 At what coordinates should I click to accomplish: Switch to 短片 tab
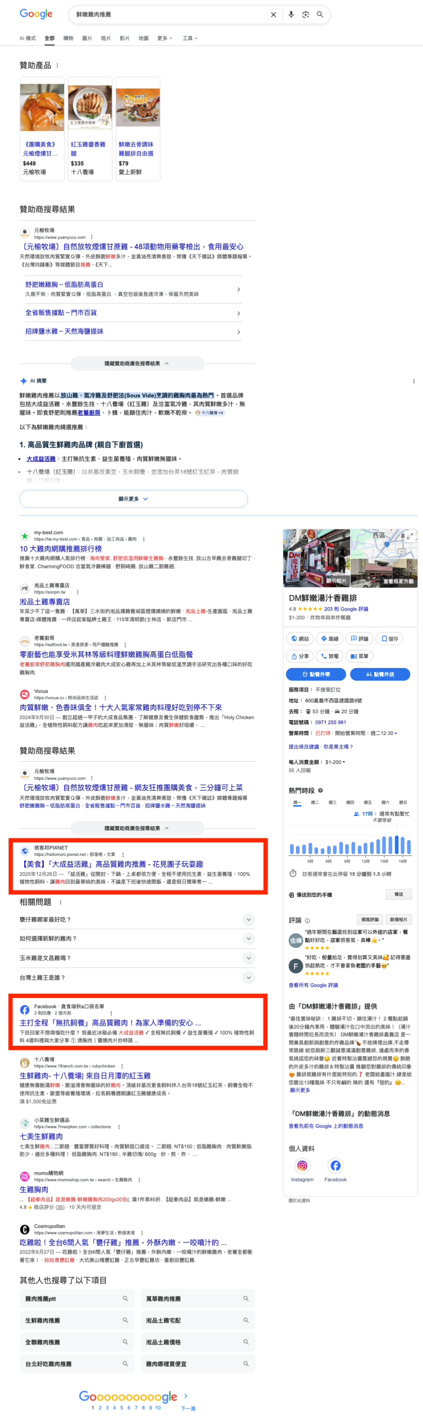click(x=106, y=38)
